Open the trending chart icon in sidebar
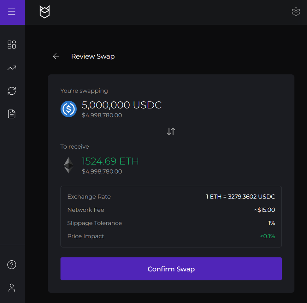307x303 pixels. (x=12, y=68)
